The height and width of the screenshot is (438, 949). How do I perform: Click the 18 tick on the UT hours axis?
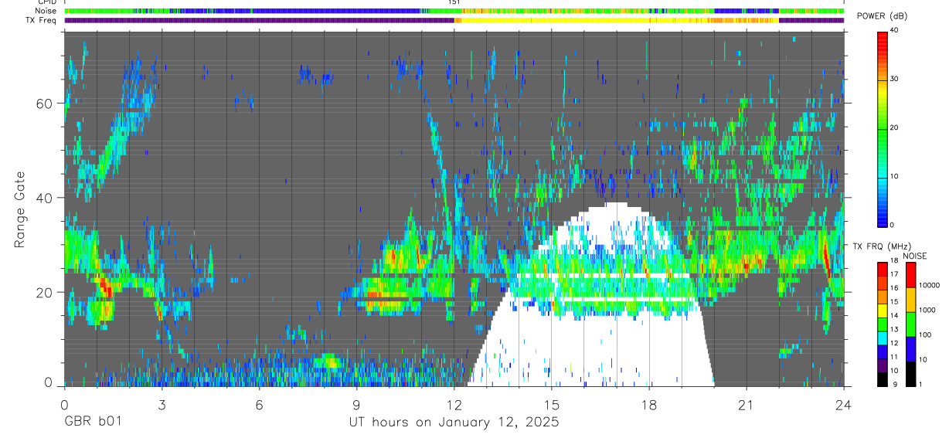tap(649, 405)
